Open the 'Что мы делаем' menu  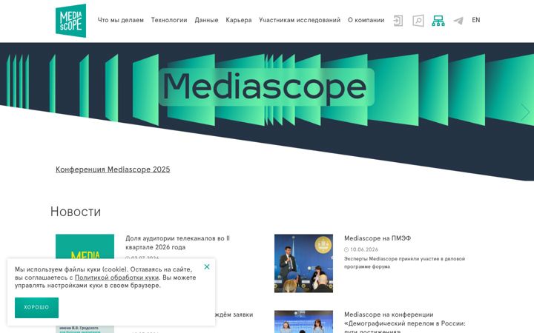(x=121, y=20)
